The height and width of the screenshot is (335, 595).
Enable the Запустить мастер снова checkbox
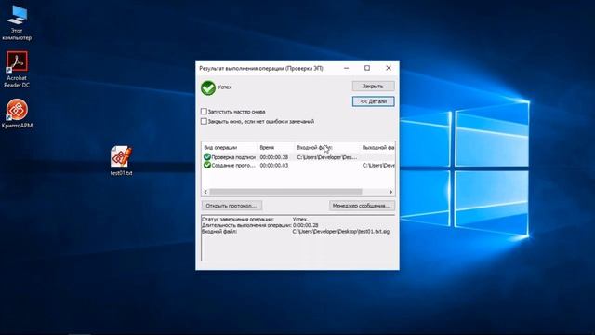204,112
